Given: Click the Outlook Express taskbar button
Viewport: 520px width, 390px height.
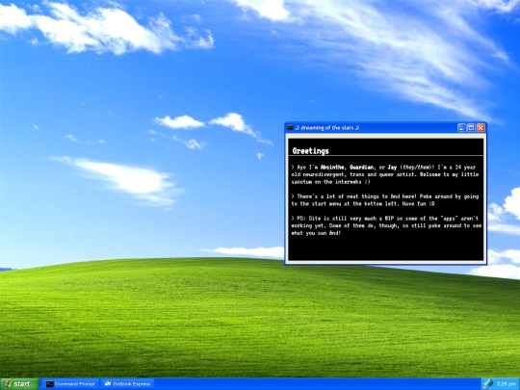Looking at the screenshot, I should (x=128, y=384).
